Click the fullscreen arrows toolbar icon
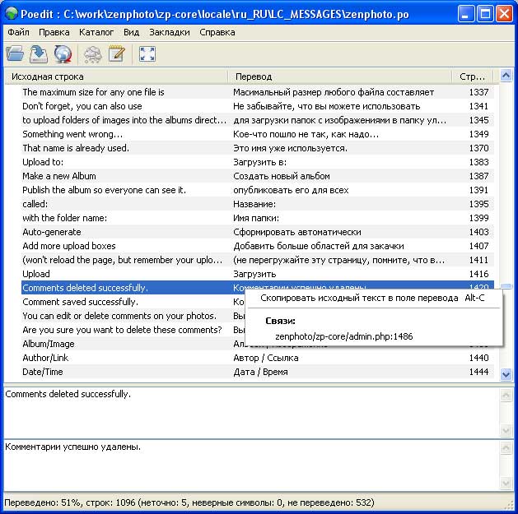 pos(147,53)
